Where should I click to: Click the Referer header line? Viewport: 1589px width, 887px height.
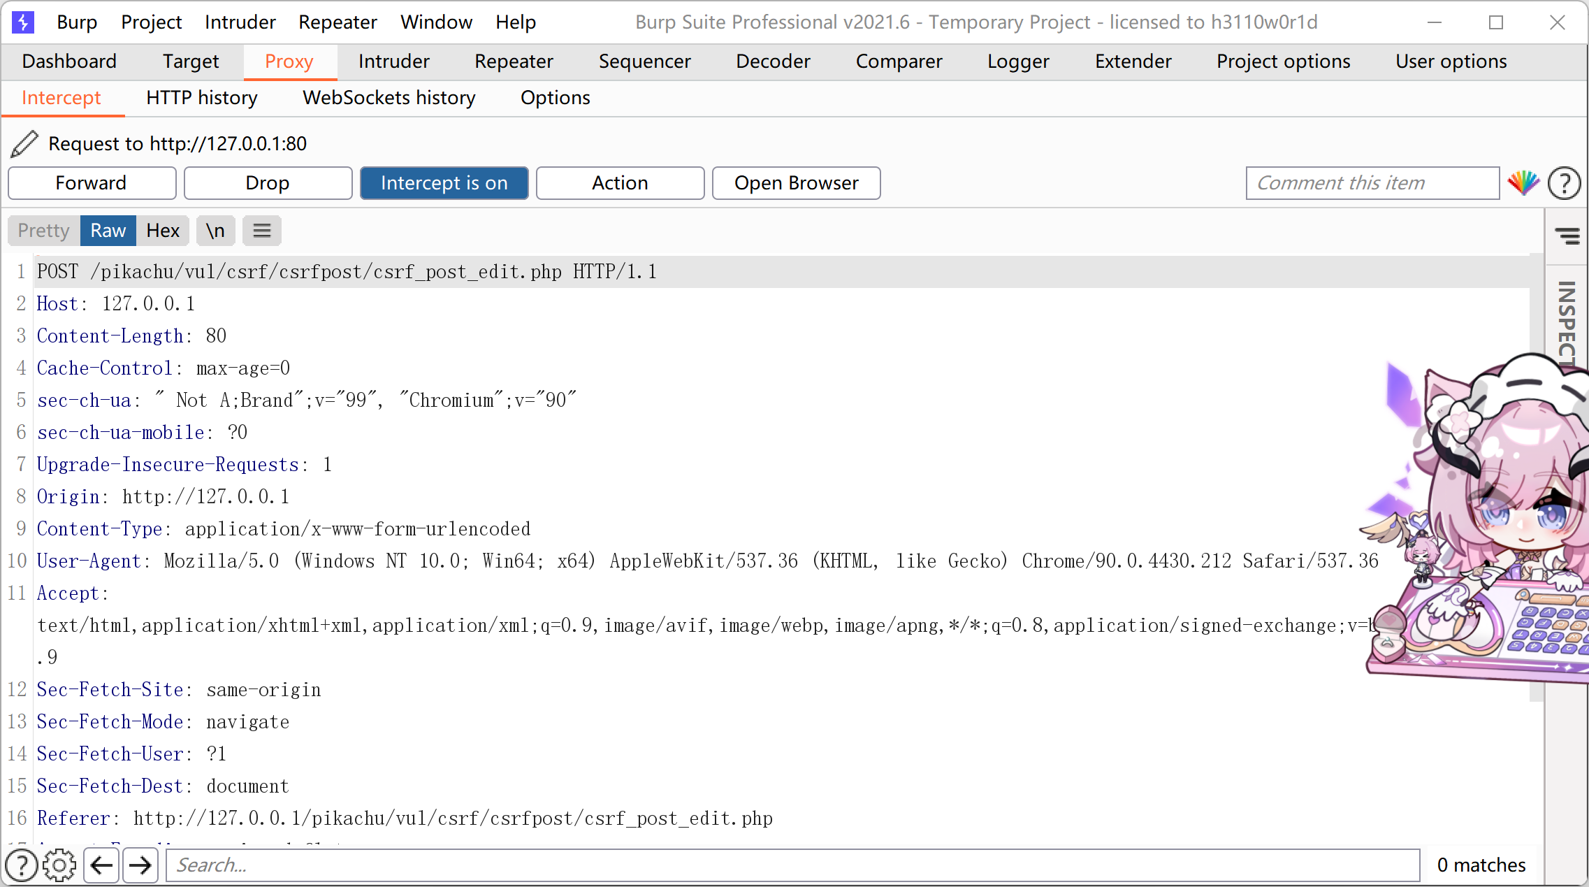(405, 819)
